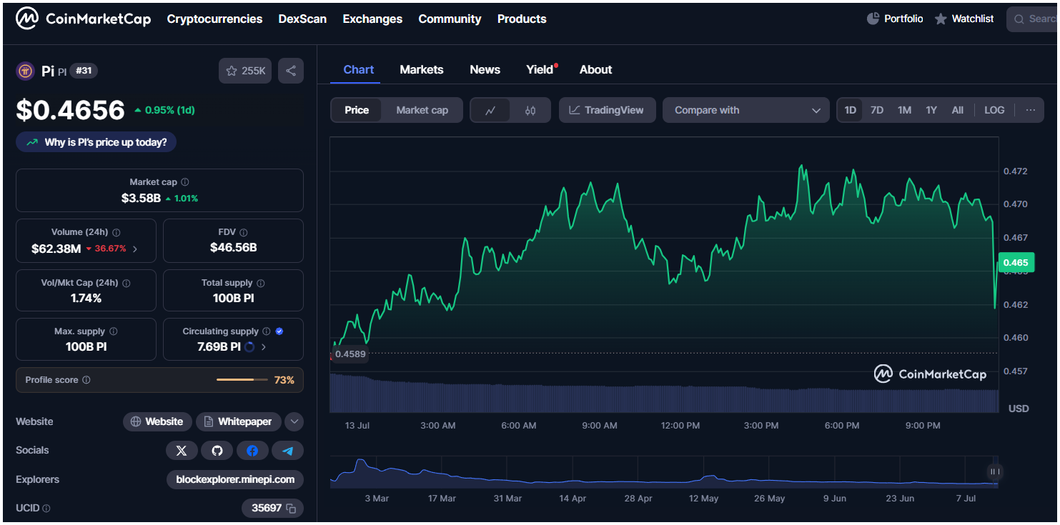Set chart range to 1D
The width and height of the screenshot is (1060, 525).
pyautogui.click(x=850, y=110)
